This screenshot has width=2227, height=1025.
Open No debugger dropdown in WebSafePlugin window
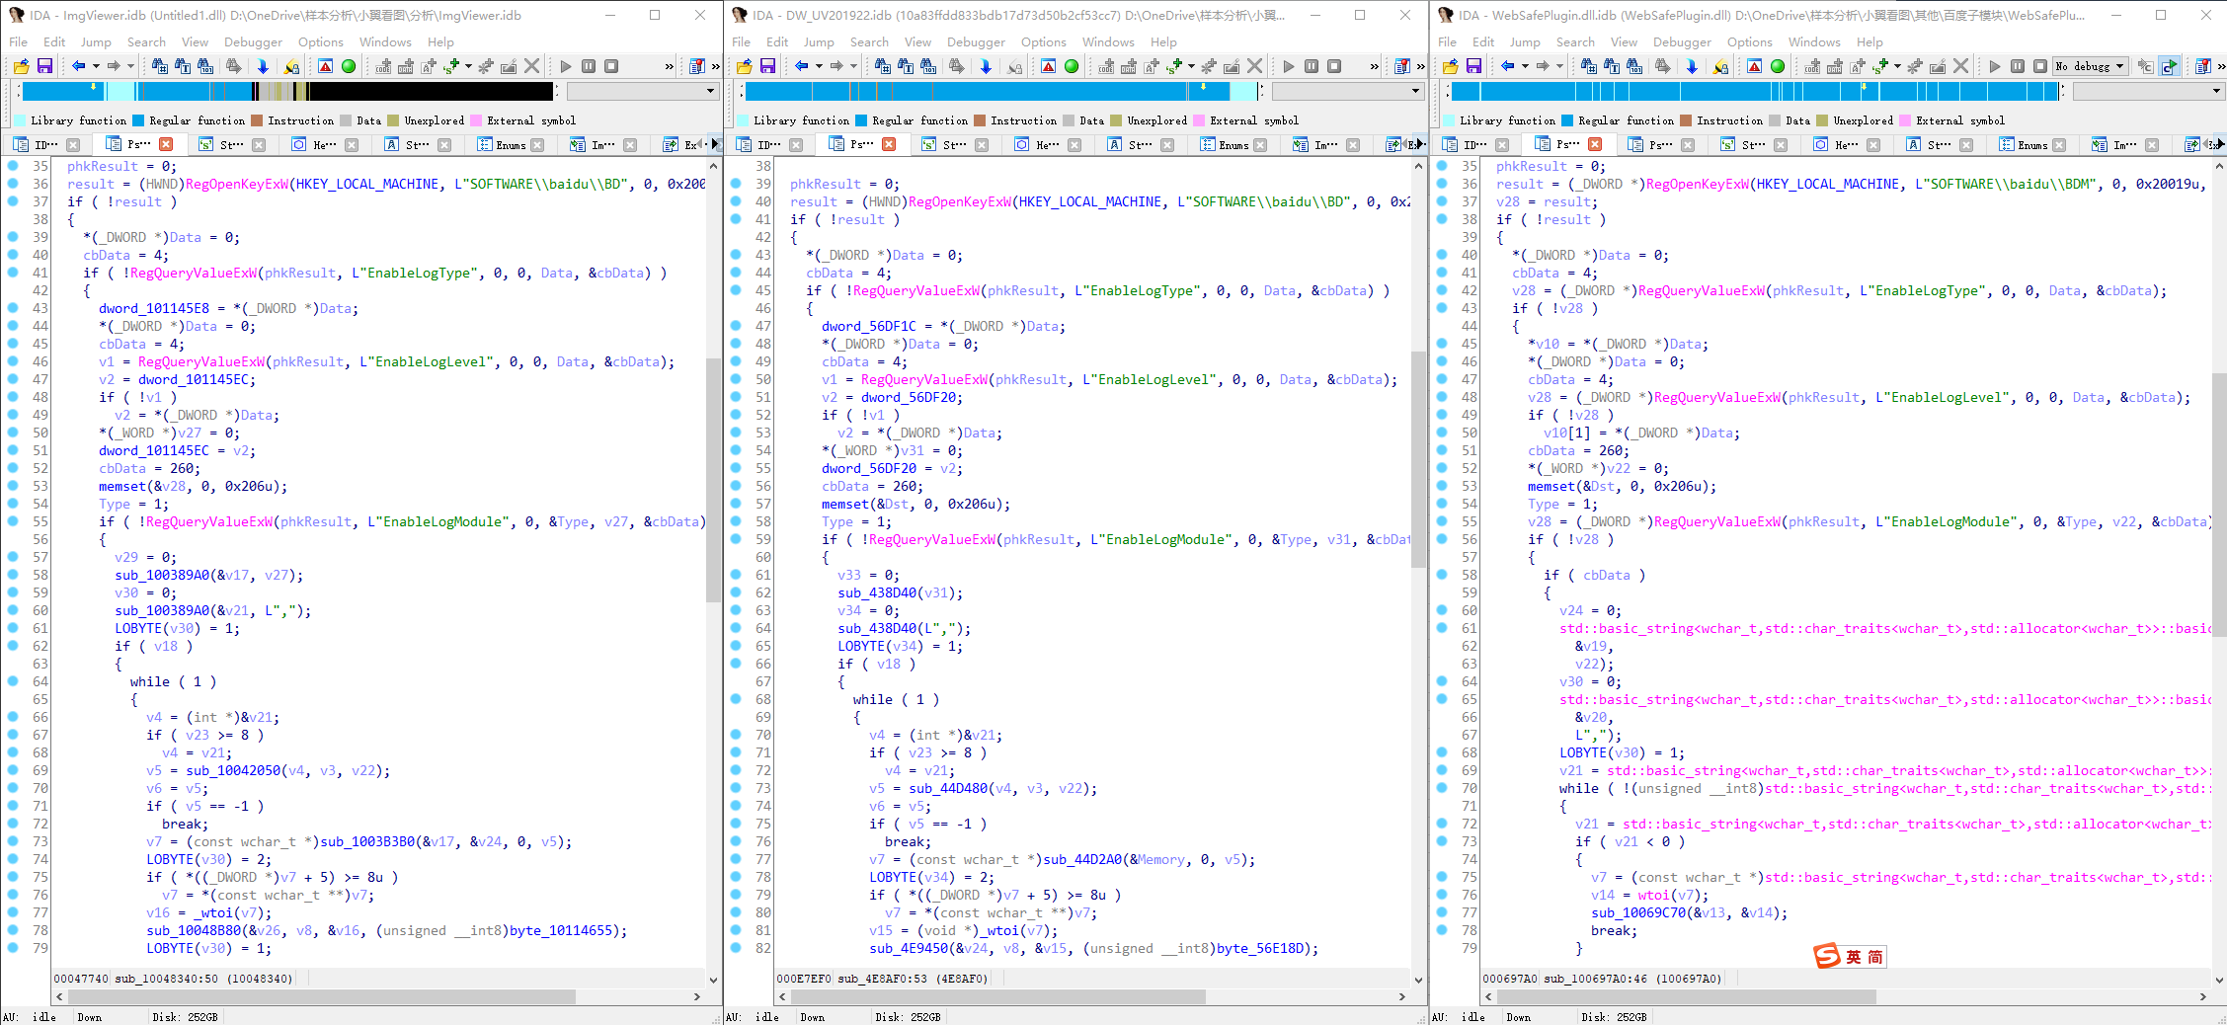[x=2090, y=66]
